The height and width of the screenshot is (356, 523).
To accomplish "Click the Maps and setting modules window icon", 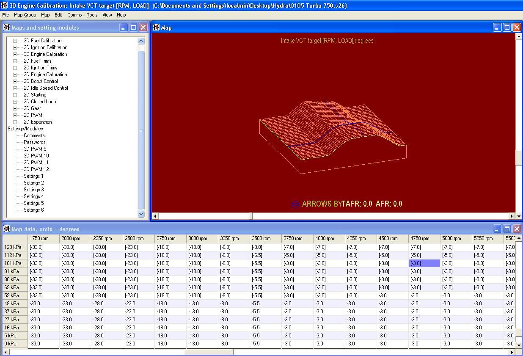I will (x=6, y=27).
